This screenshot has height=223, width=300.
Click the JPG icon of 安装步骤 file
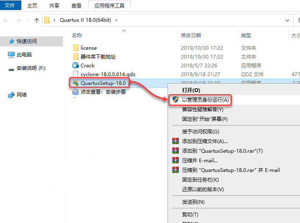76,92
